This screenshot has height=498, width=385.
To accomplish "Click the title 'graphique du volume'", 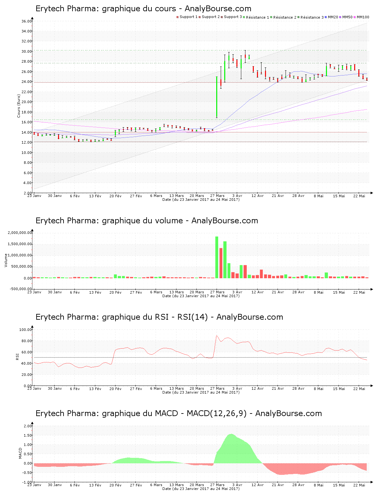I will (x=142, y=221).
